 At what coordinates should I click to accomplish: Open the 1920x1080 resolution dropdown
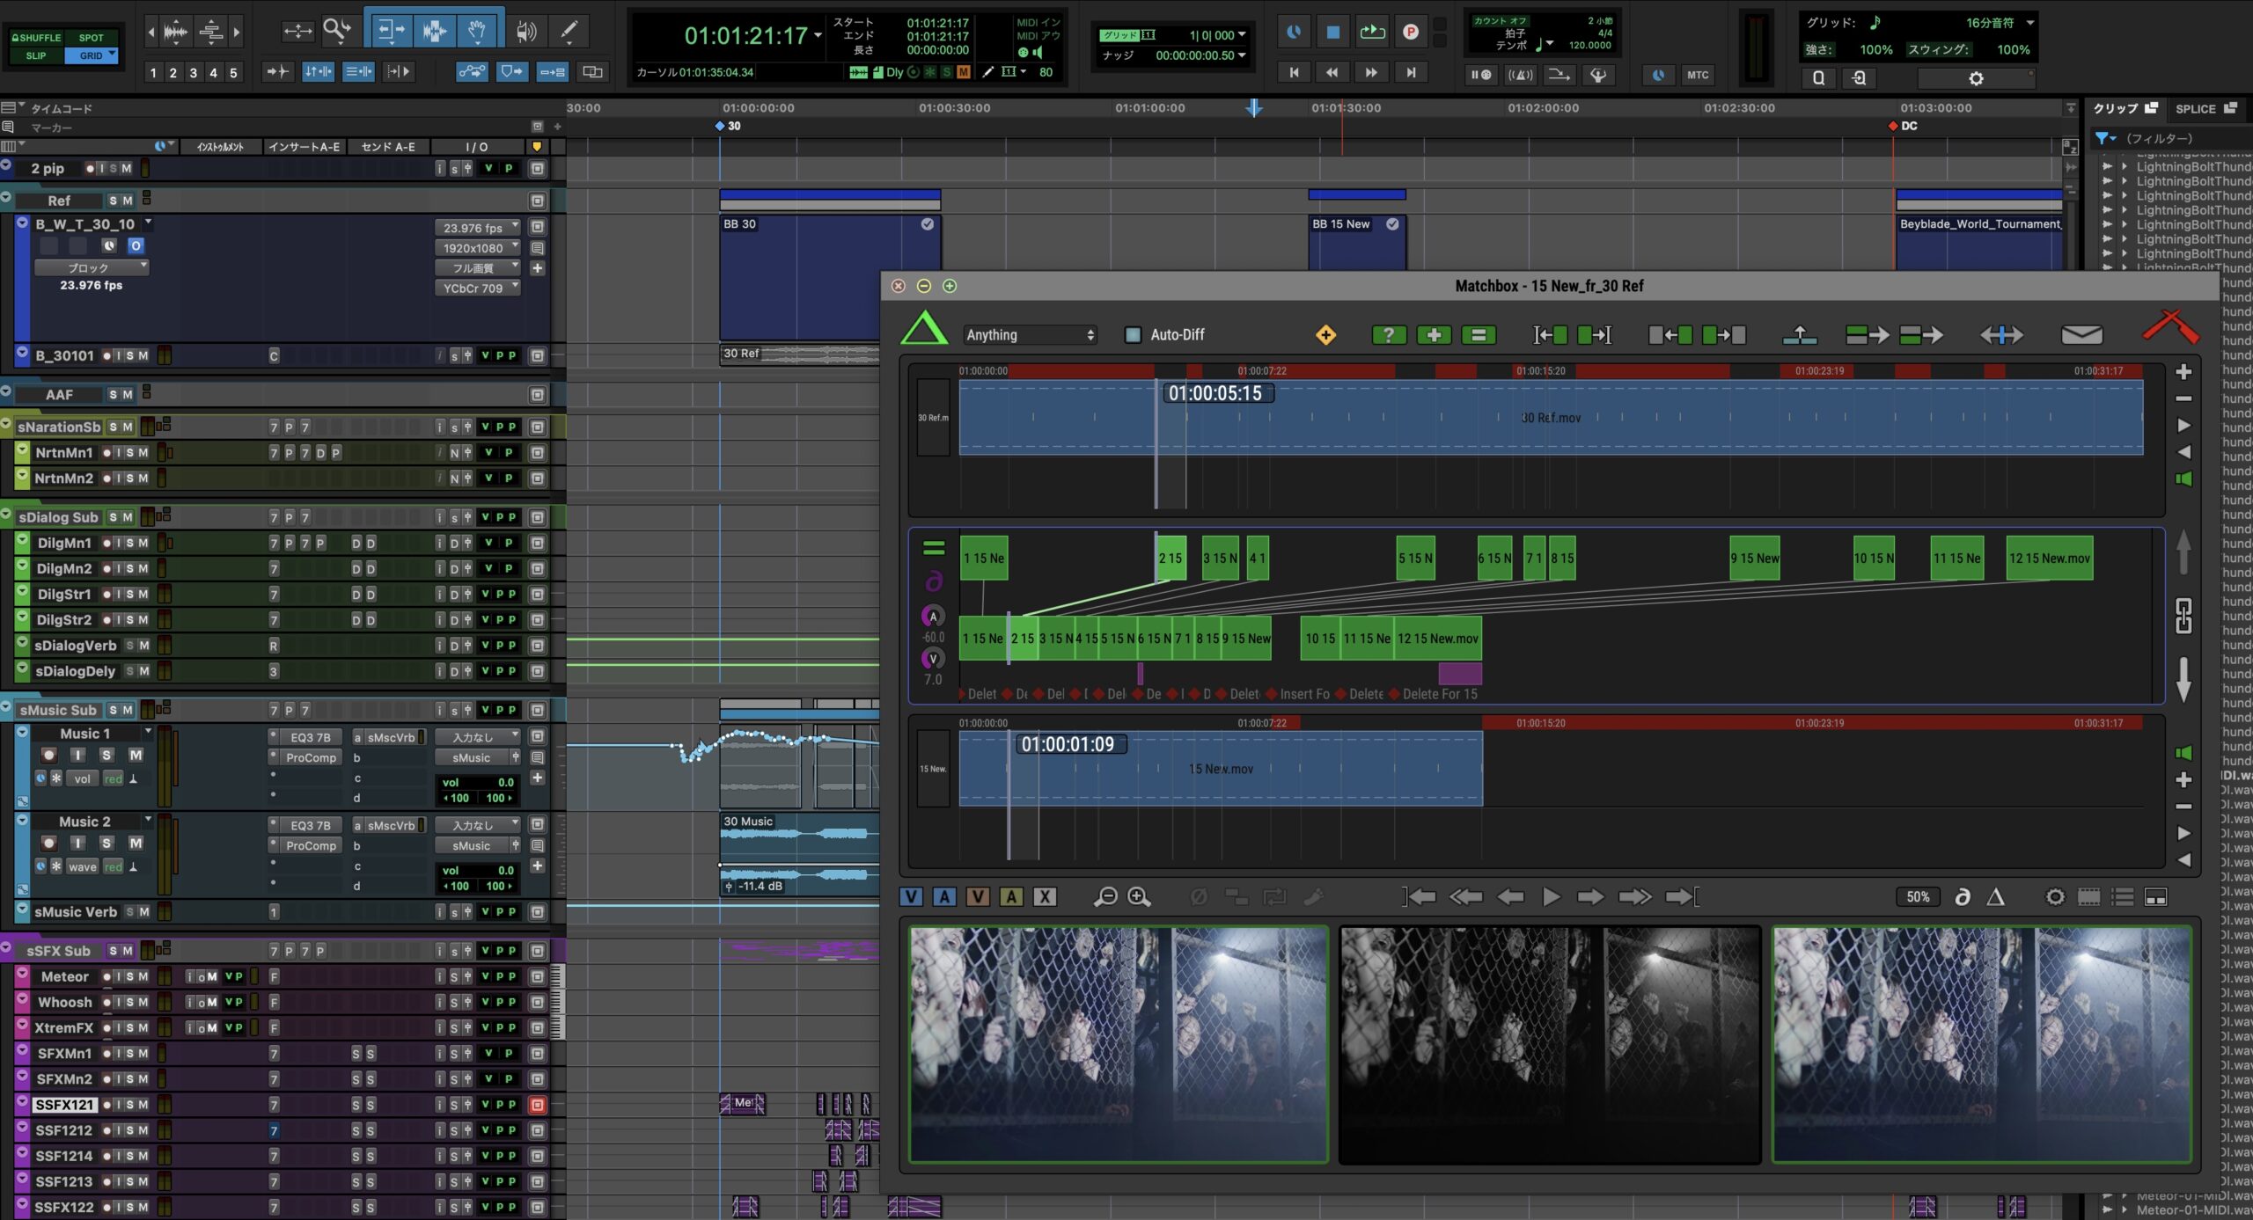(x=478, y=248)
